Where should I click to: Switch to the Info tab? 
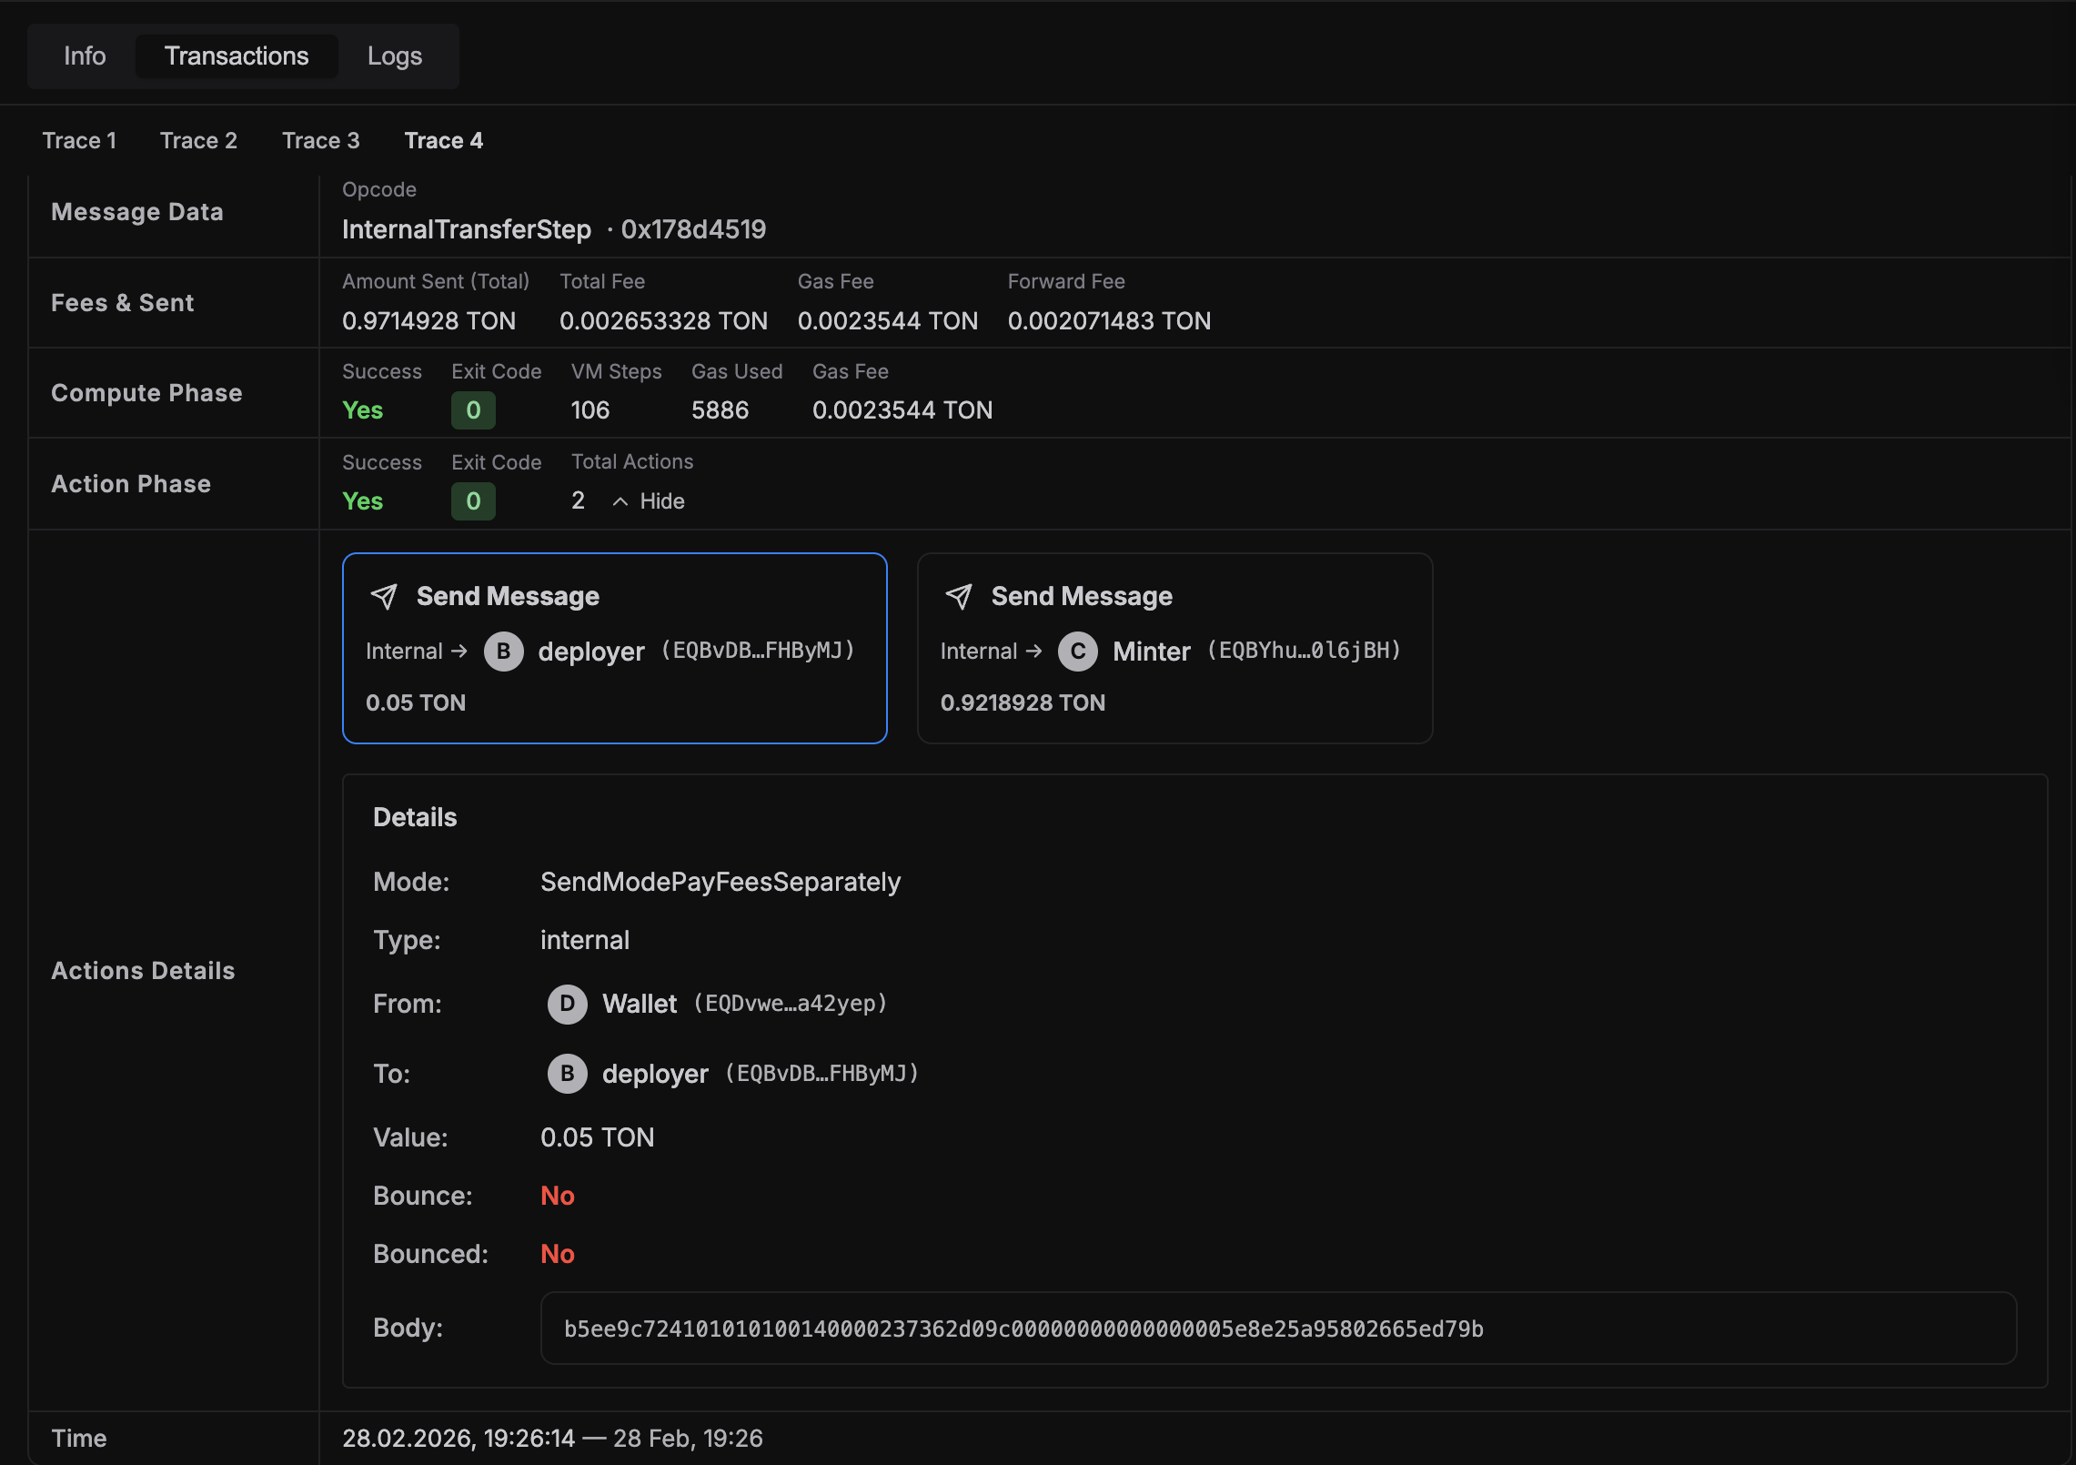coord(84,56)
